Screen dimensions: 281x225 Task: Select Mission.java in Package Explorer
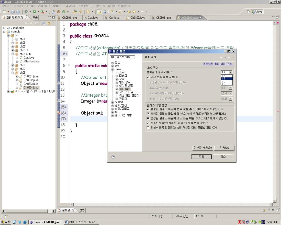32,61
